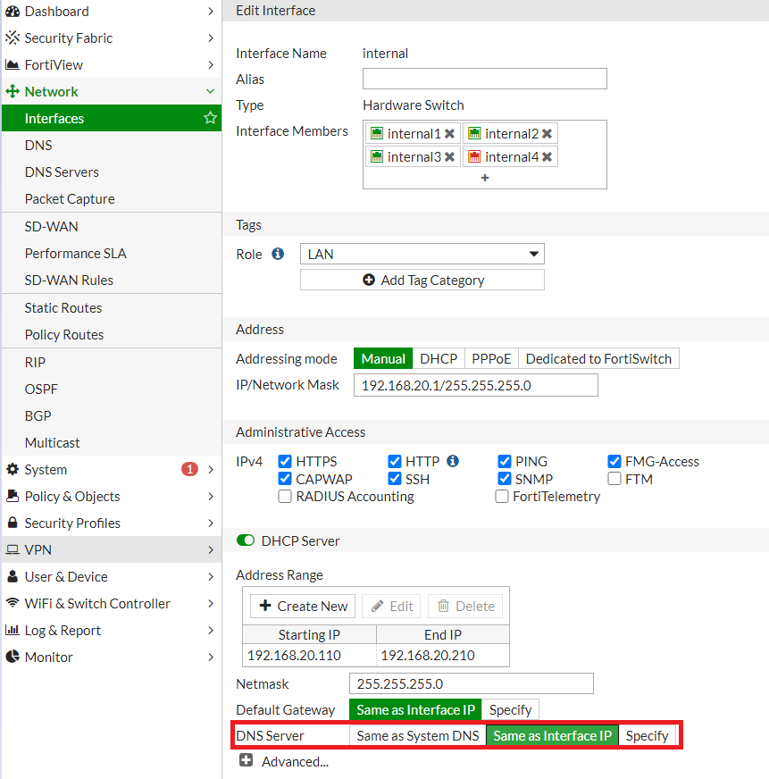Go to the DNS Servers page
This screenshot has width=769, height=779.
[62, 172]
